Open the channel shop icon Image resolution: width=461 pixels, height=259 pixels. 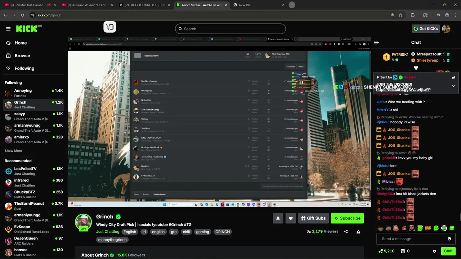pyautogui.click(x=403, y=251)
